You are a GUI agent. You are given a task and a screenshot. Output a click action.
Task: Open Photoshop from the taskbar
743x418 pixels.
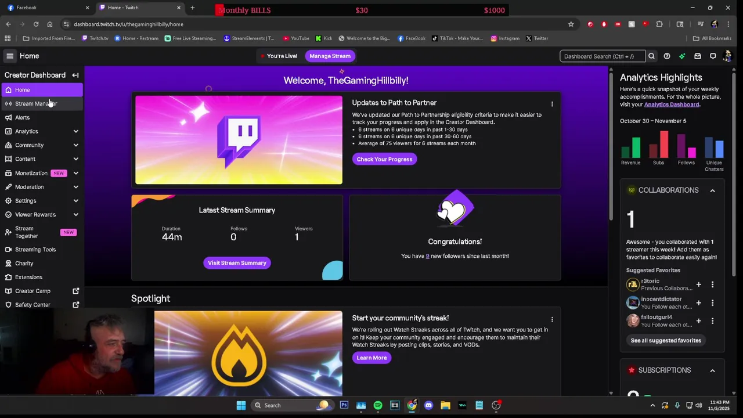click(344, 405)
